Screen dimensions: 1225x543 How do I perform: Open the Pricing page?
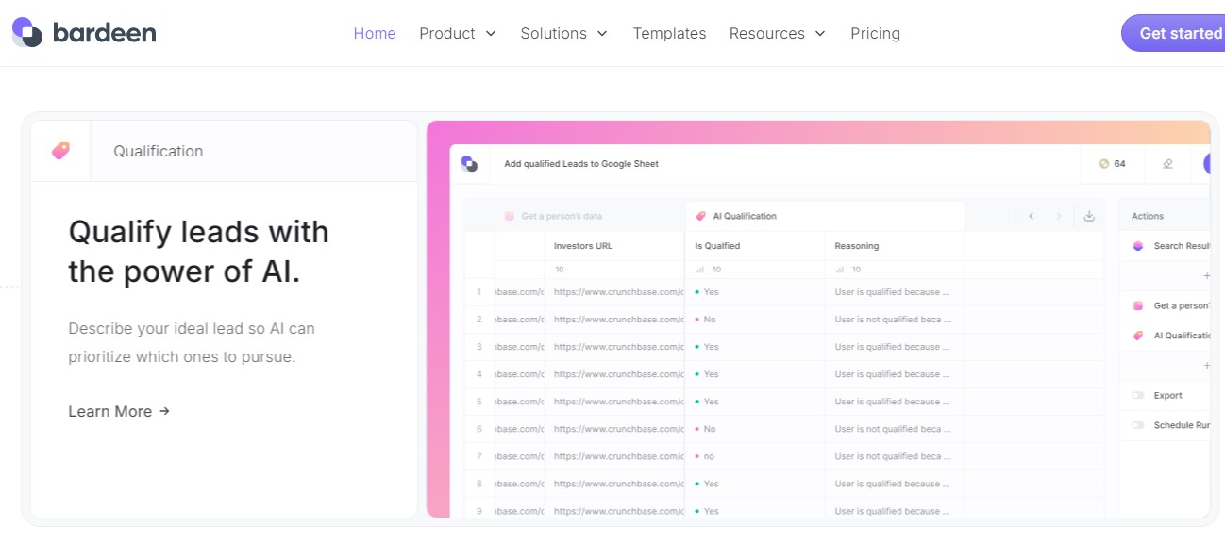coord(875,33)
